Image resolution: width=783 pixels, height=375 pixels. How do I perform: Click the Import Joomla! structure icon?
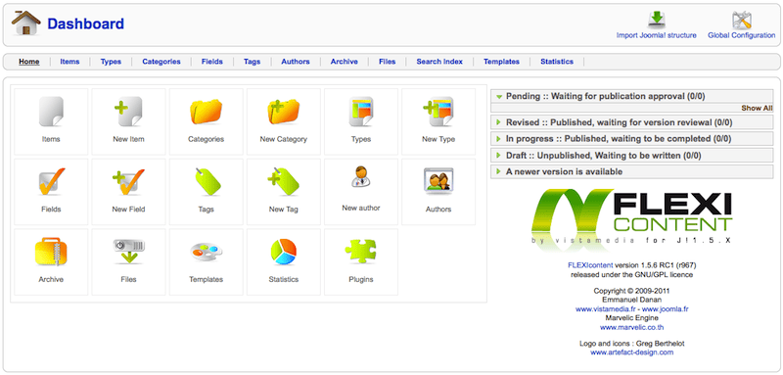point(657,20)
